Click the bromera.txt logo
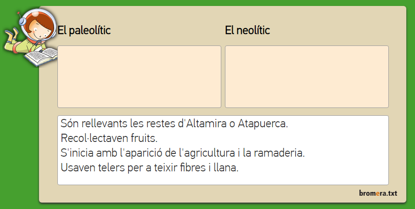415x209 pixels. (378, 193)
